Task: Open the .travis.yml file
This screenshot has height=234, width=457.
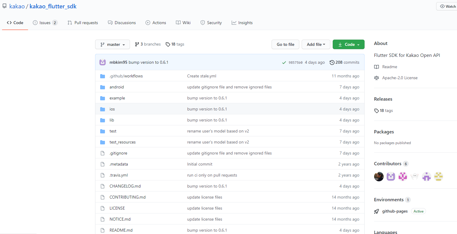Action: [x=119, y=175]
